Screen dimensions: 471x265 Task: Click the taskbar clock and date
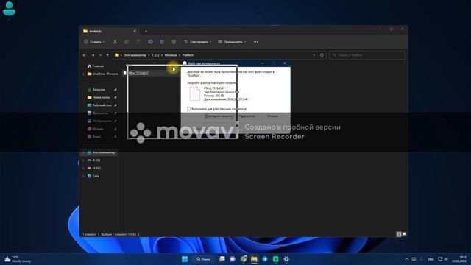click(x=459, y=259)
